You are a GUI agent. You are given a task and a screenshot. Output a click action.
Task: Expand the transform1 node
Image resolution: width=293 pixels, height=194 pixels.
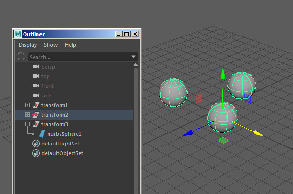(27, 105)
